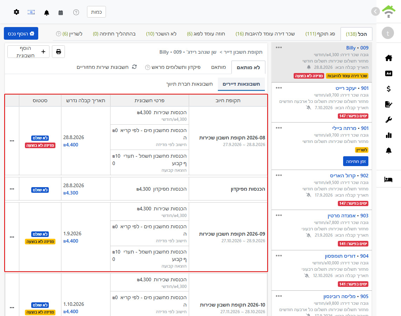The image size is (401, 316).
Task: Select the פג תוקף (111) tab
Action: click(320, 34)
